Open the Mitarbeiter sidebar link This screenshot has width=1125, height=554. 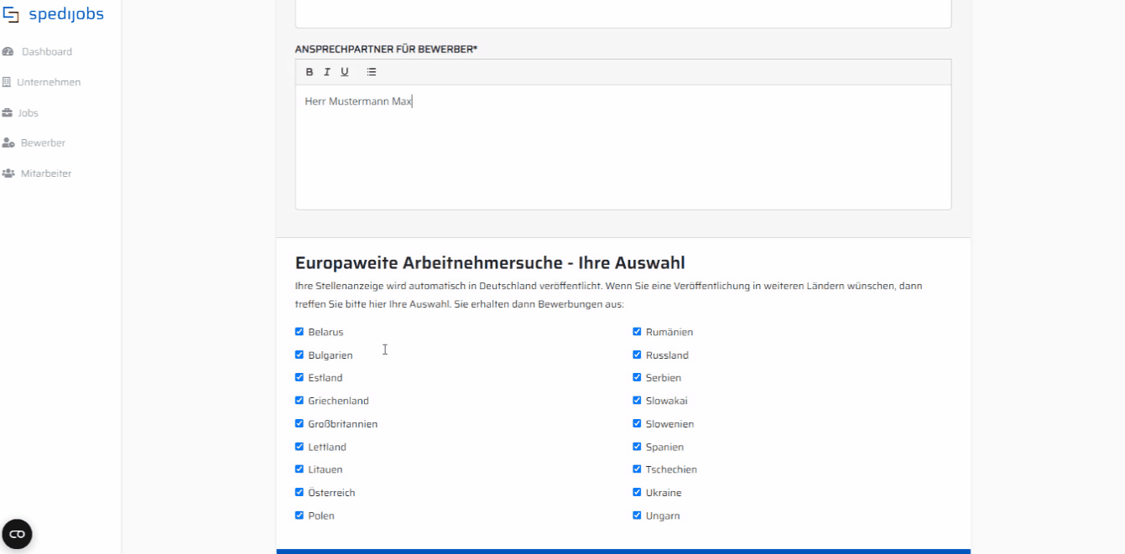pyautogui.click(x=46, y=173)
